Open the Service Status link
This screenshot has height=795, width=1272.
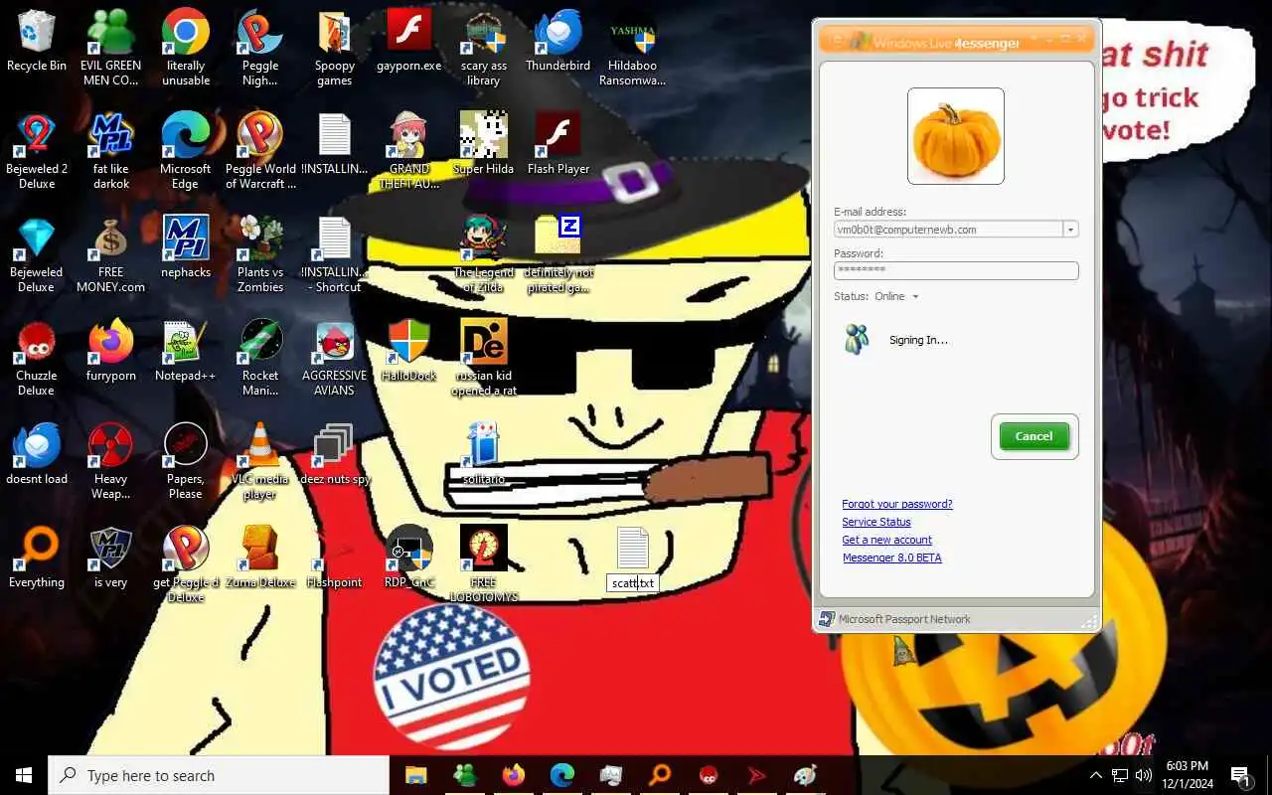pyautogui.click(x=876, y=522)
